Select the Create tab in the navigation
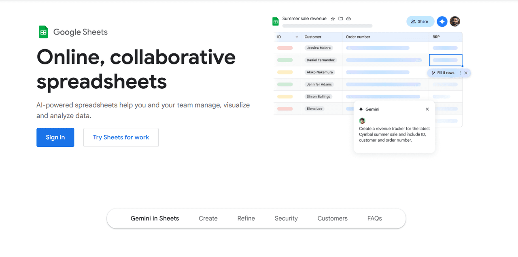The image size is (518, 257). coord(208,218)
